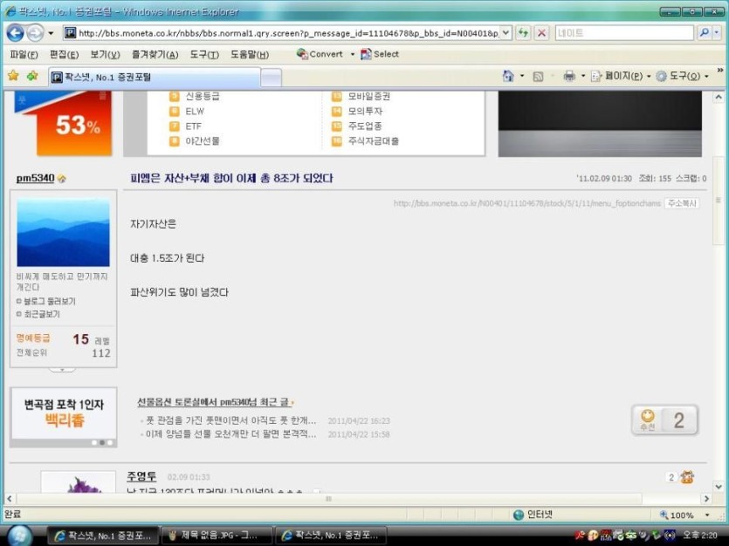Click the Home icon in command bar

tap(508, 76)
